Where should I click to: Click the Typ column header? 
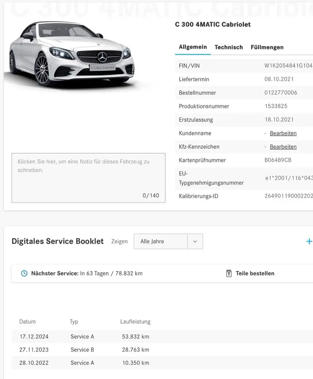(74, 322)
